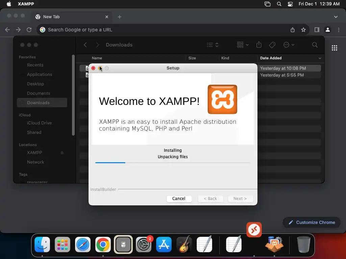Select Recents in Finder sidebar
This screenshot has width=346, height=259.
35,65
